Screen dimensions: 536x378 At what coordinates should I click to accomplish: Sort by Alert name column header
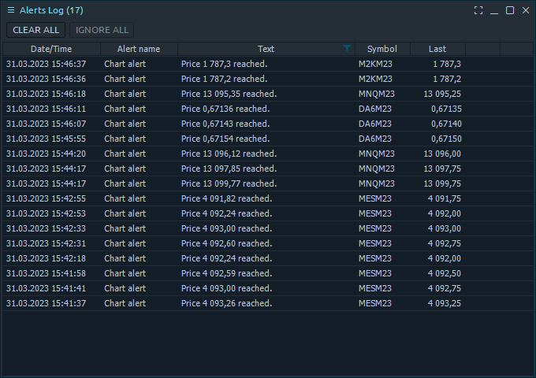coord(140,49)
